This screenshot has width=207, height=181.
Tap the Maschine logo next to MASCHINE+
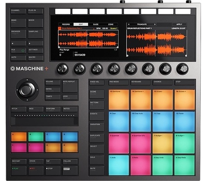pos(13,69)
